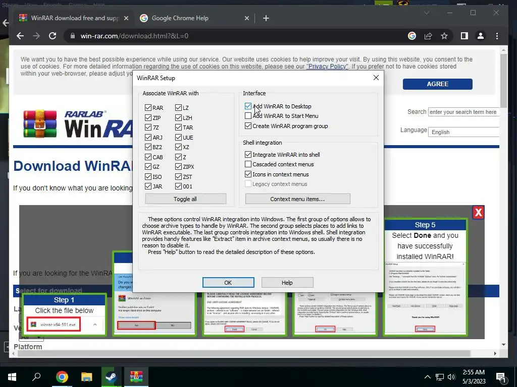The image size is (517, 387).
Task: Toggle the LZ association checkbox
Action: (x=178, y=108)
